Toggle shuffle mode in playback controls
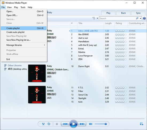Viewport: 147px width, 130px height. coord(43,124)
